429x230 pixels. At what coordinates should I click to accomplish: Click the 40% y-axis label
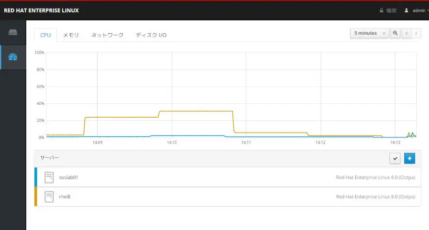pyautogui.click(x=40, y=103)
